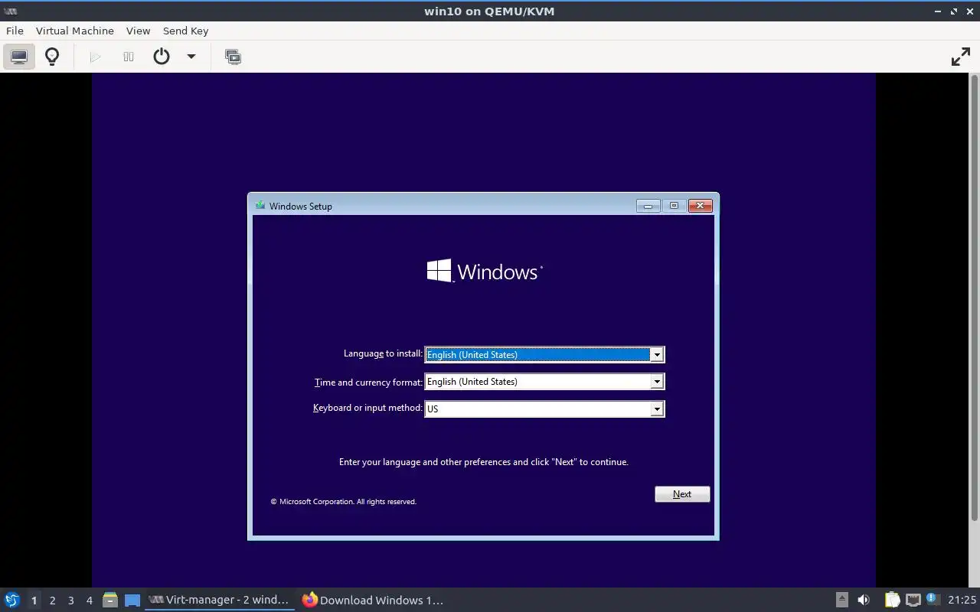Click Next in Windows Setup
Screen dimensions: 980x612
[682, 494]
